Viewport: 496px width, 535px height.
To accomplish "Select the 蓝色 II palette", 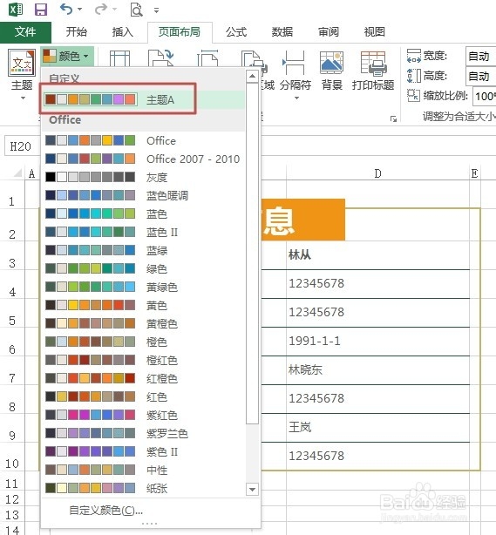I will [x=143, y=233].
